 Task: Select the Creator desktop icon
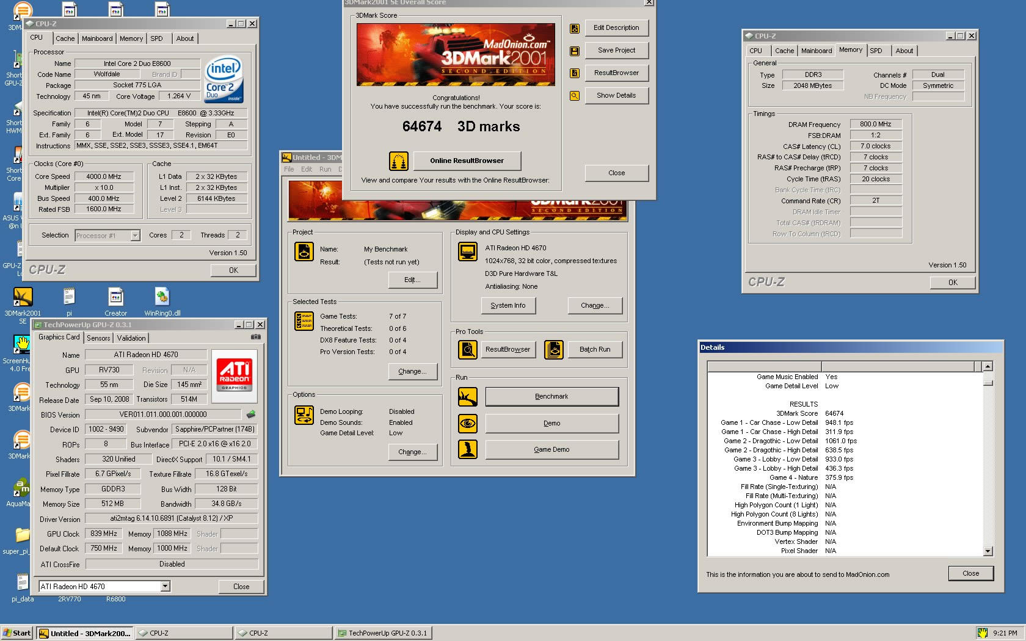(115, 302)
